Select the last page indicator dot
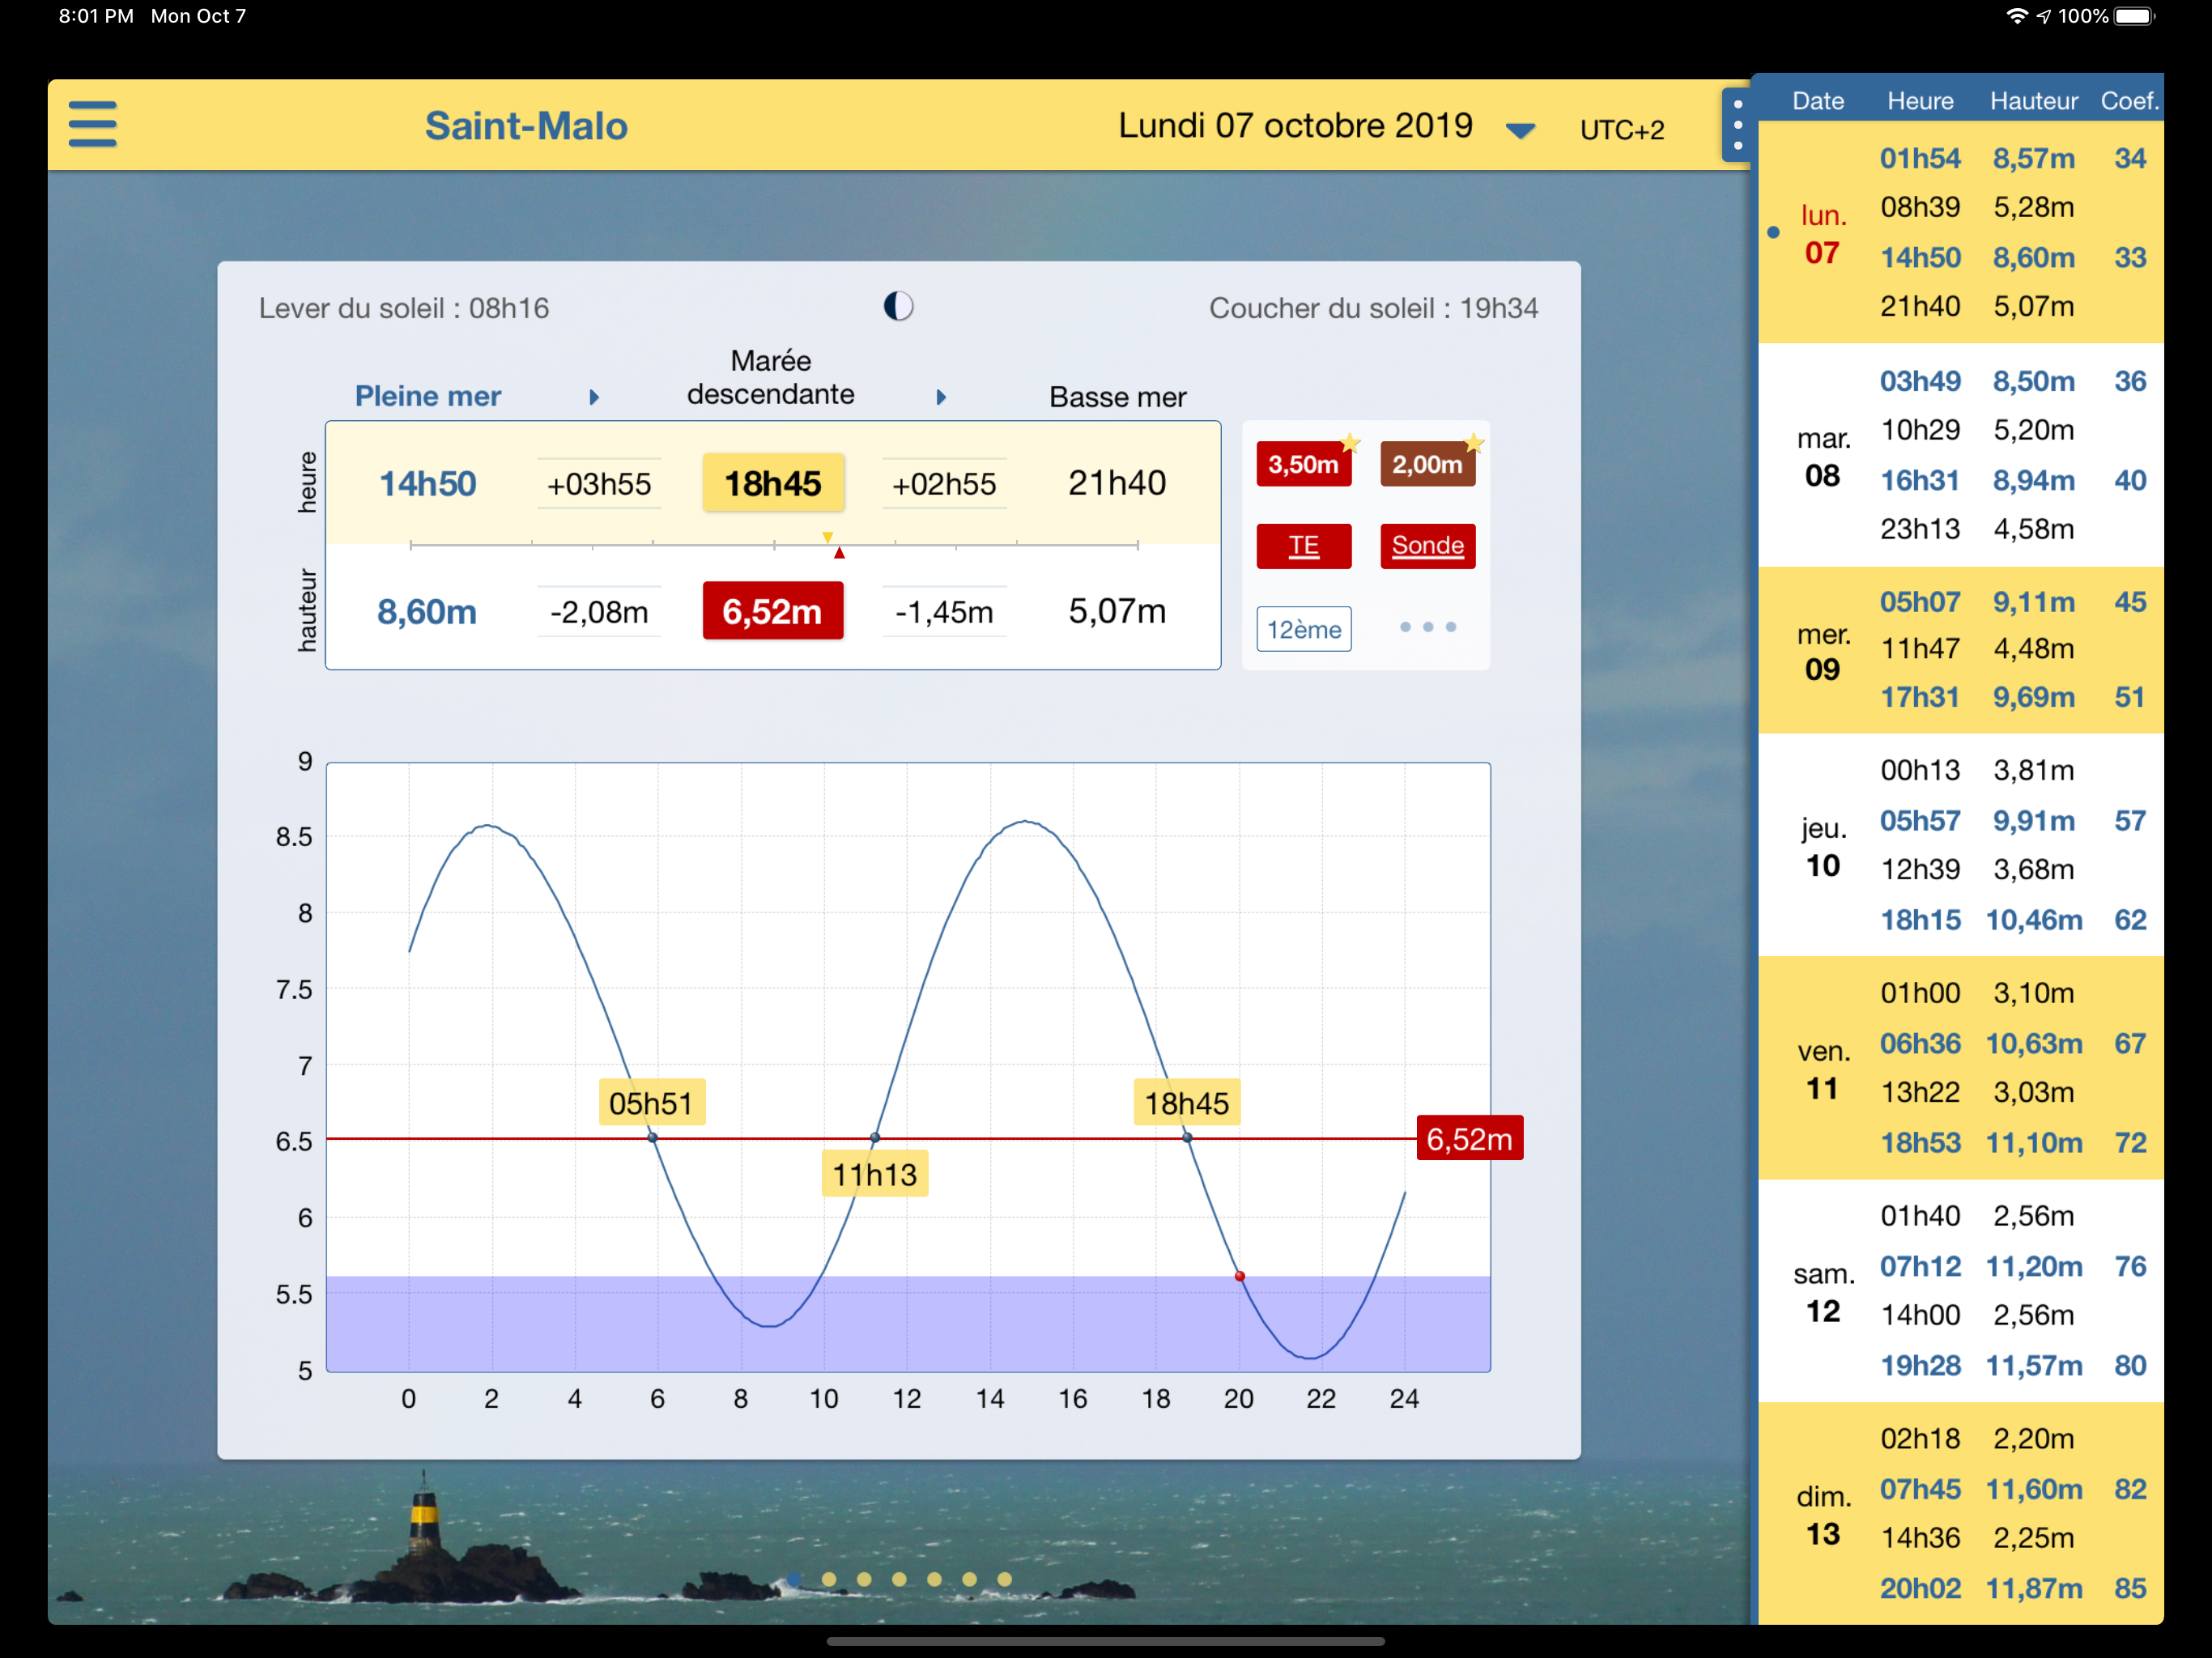The width and height of the screenshot is (2212, 1658). 1004,1579
